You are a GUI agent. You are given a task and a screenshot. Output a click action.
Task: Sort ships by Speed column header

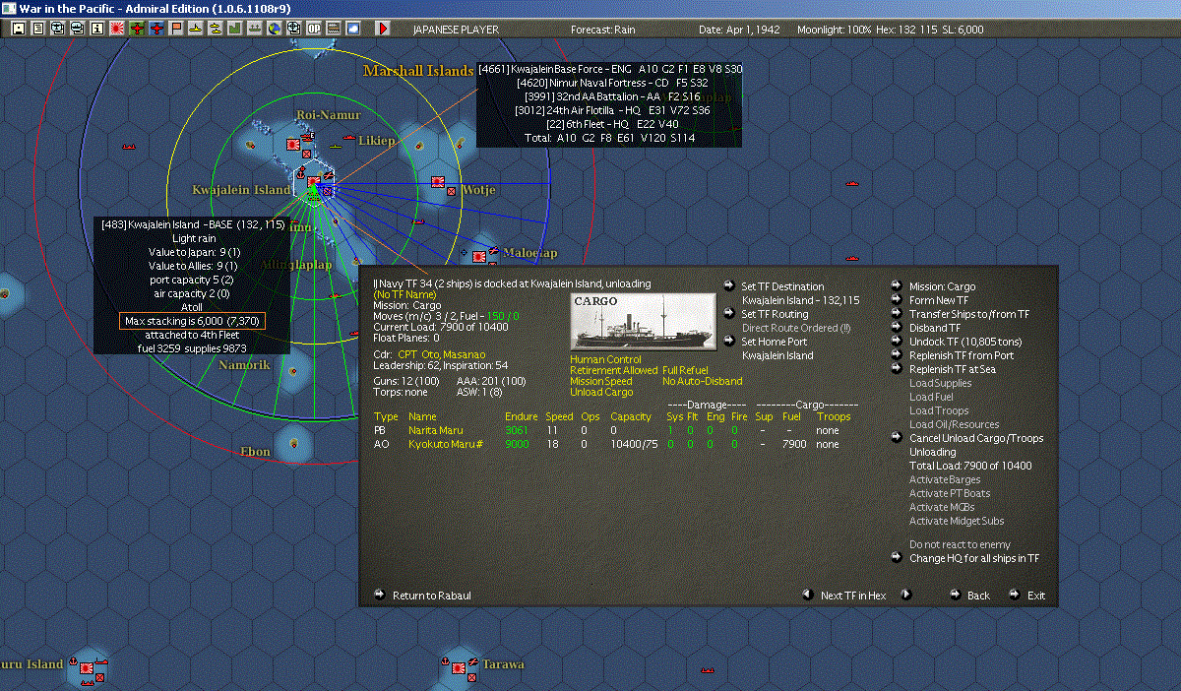(x=559, y=416)
